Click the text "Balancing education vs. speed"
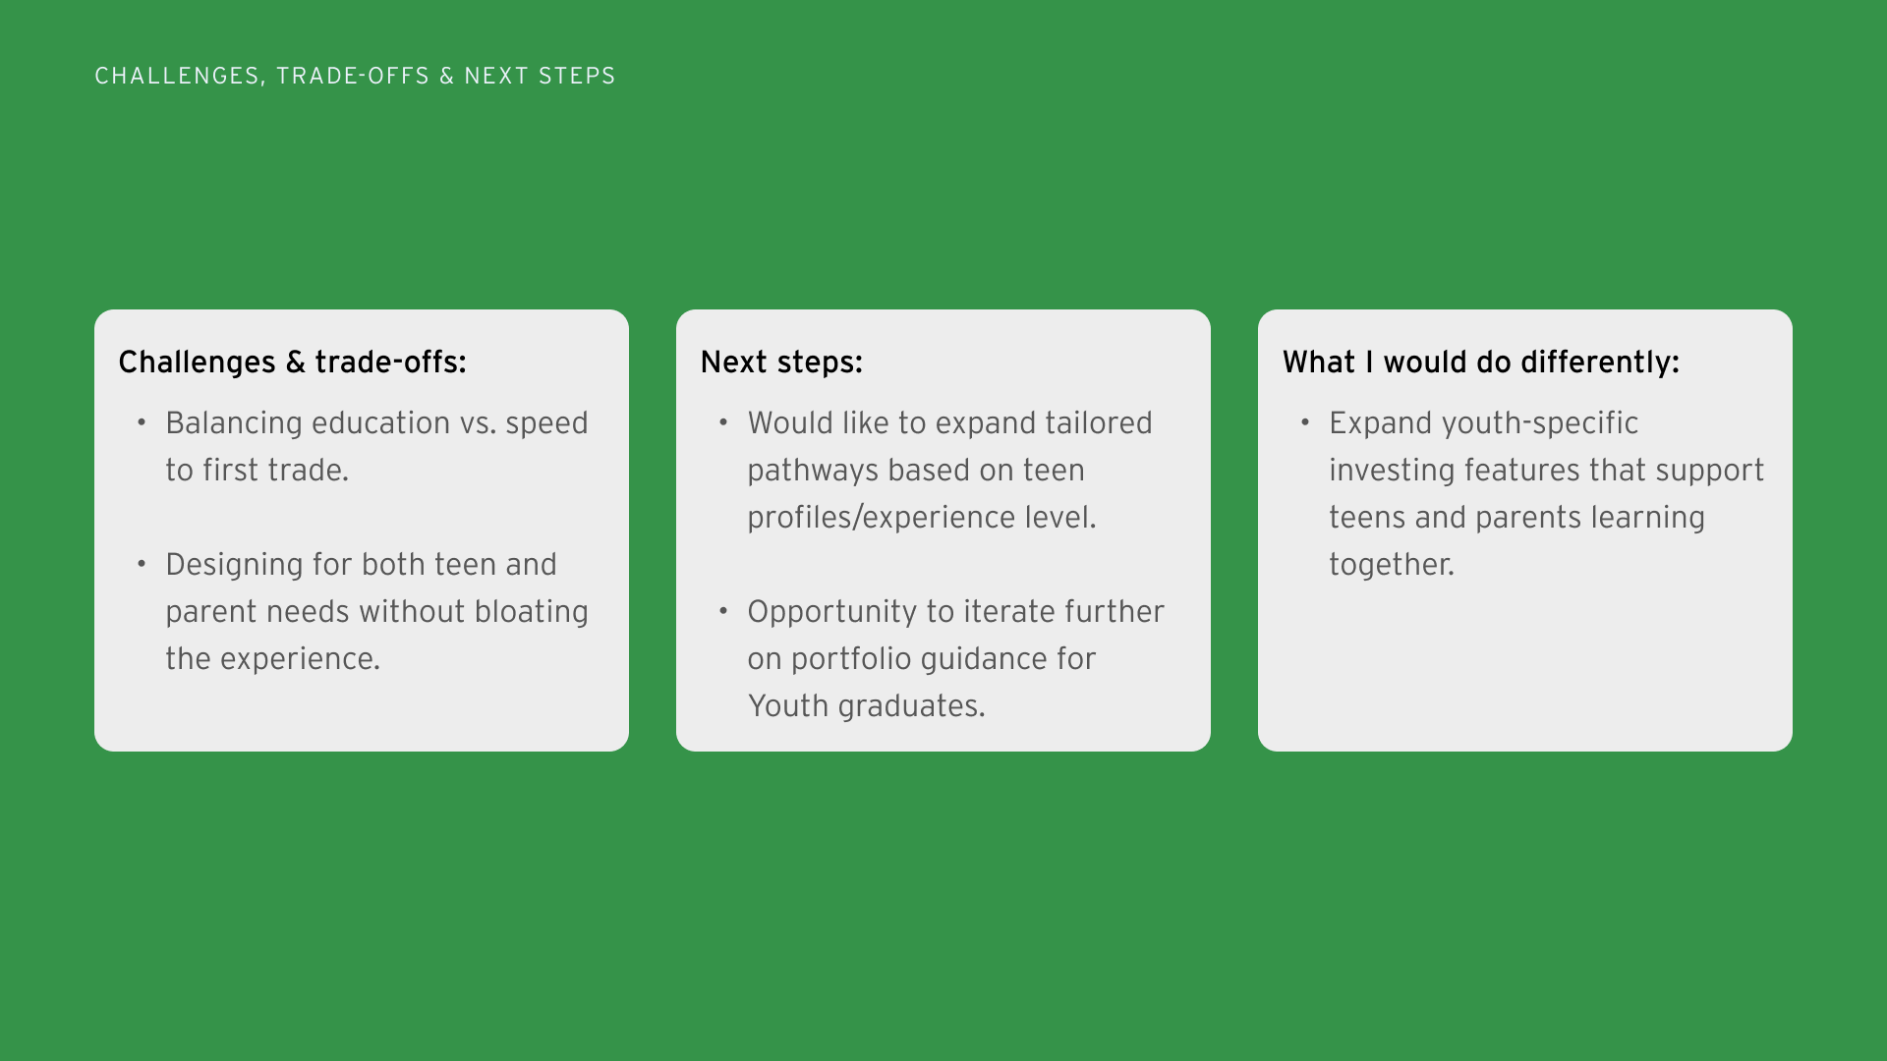1887x1061 pixels. (x=376, y=423)
